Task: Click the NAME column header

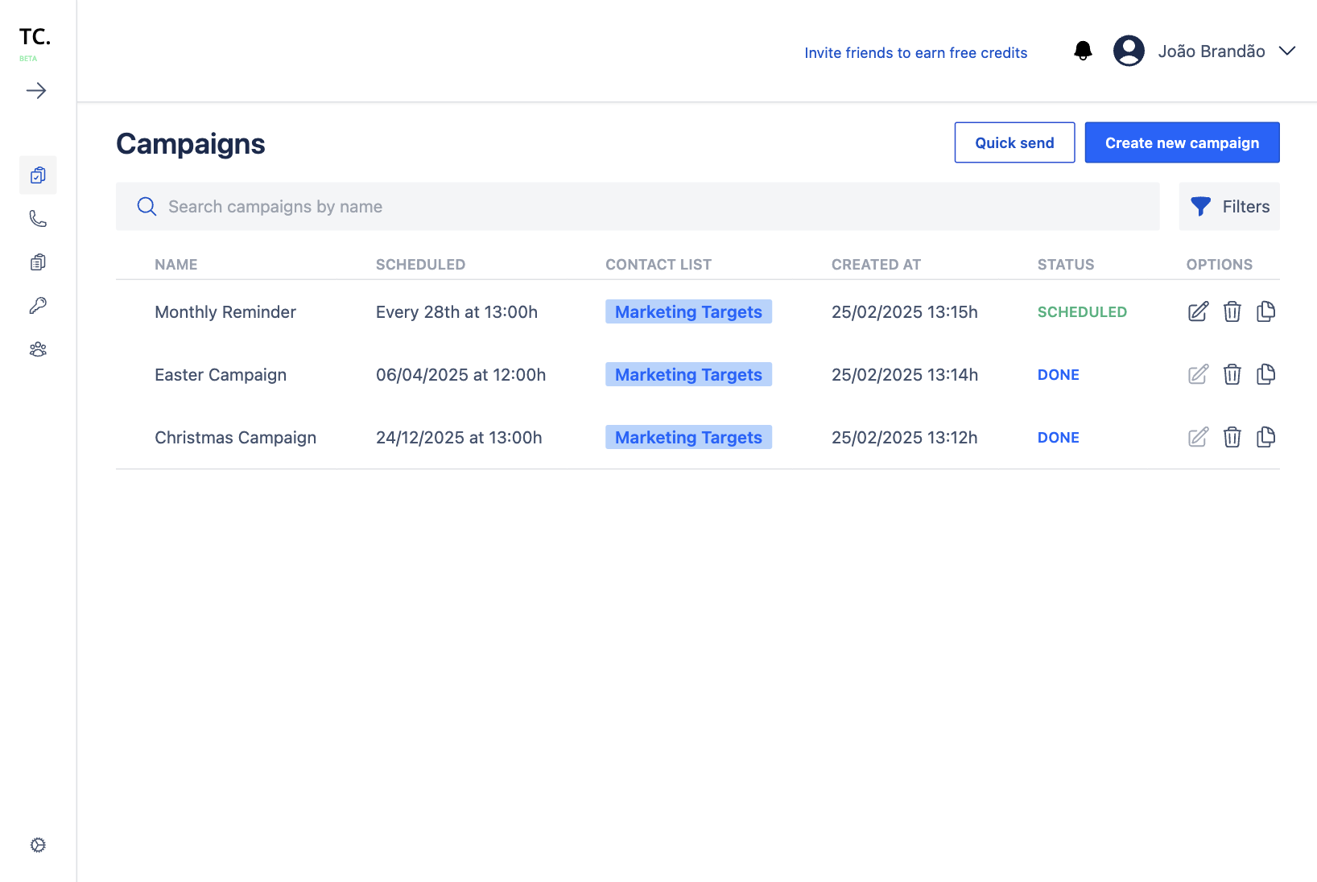Action: (175, 265)
